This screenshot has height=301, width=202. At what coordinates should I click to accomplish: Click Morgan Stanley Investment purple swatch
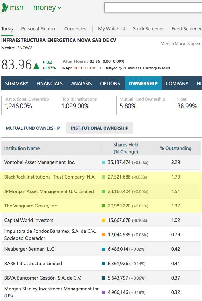pyautogui.click(x=103, y=292)
